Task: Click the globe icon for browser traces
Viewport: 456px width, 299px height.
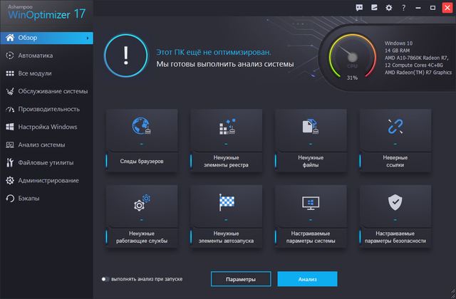Action: pyautogui.click(x=141, y=126)
